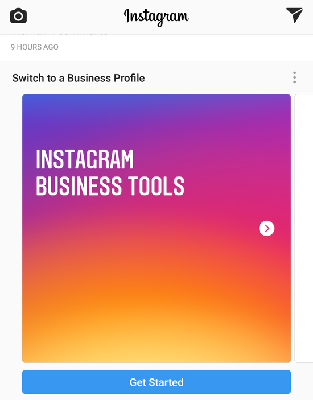Click the "9 HOURS AGO" timestamp
Viewport: 313px width, 400px height.
coord(35,47)
